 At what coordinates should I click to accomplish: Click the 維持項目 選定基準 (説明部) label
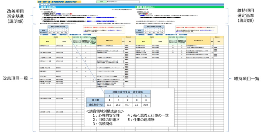pos(246,15)
